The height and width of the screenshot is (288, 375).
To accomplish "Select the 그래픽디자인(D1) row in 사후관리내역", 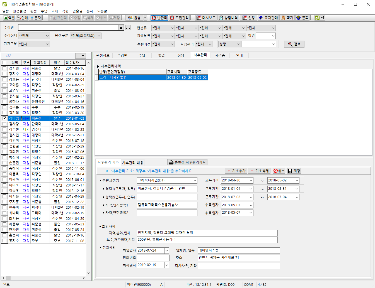I will (x=152, y=77).
